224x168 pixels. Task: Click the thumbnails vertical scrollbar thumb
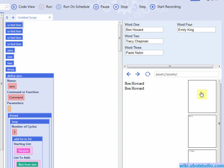pyautogui.click(x=219, y=124)
